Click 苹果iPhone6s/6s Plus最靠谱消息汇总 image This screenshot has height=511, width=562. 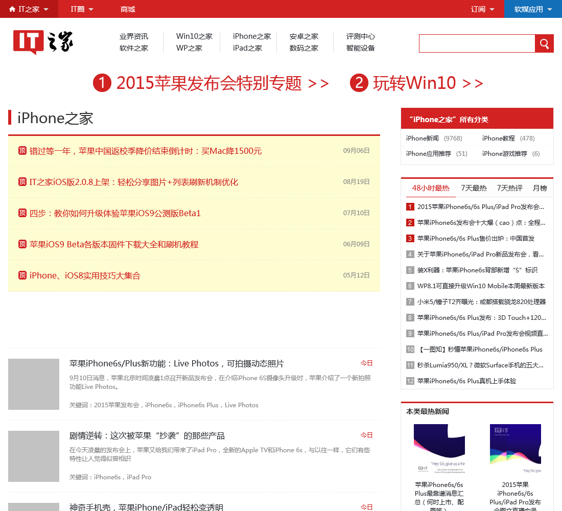tap(439, 449)
